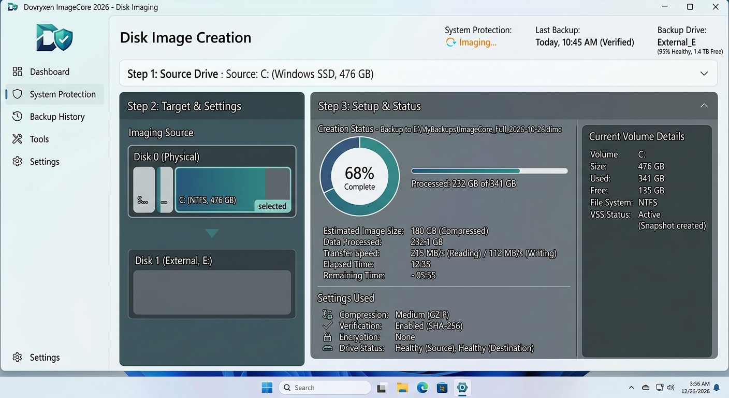Select the narrow second partition on Disk 0
Image resolution: width=729 pixels, height=398 pixels.
[x=165, y=190]
